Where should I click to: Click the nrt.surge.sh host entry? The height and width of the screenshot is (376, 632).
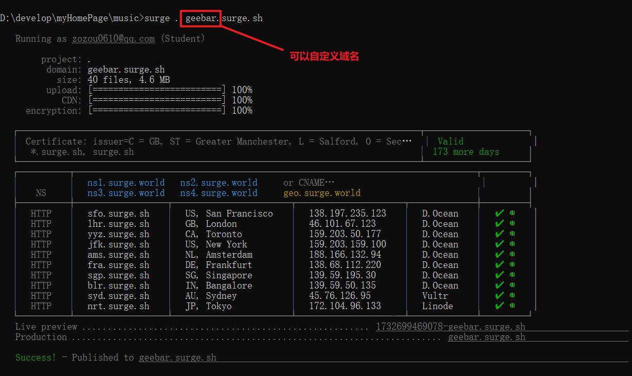click(x=118, y=306)
